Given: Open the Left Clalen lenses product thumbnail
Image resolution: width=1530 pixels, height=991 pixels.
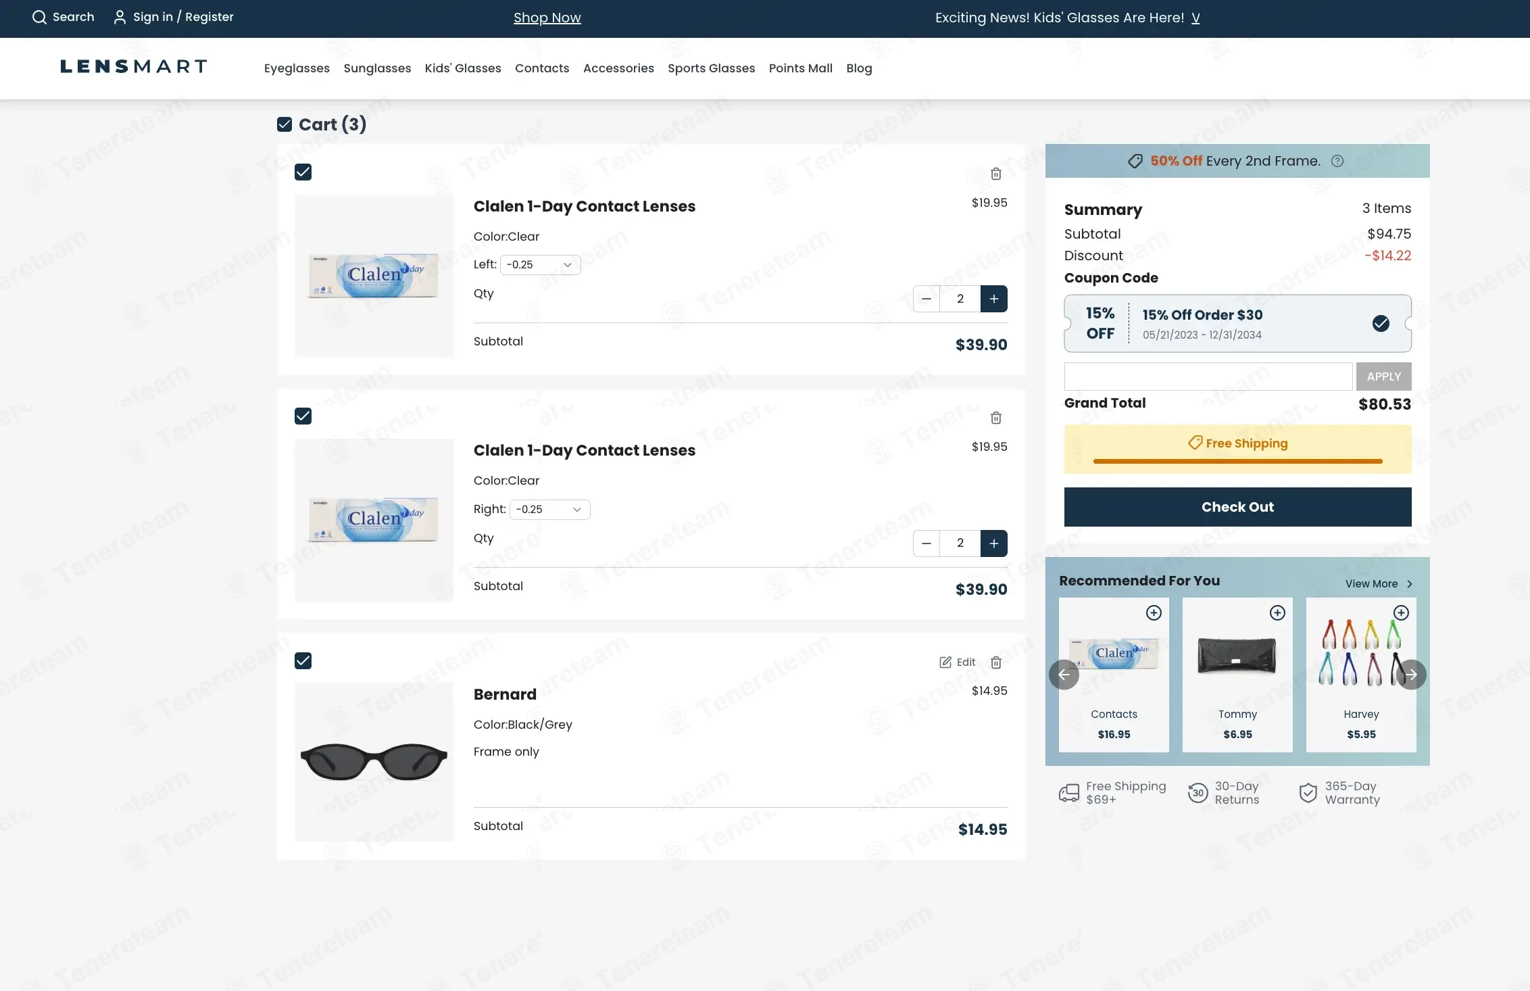Looking at the screenshot, I should click(374, 276).
